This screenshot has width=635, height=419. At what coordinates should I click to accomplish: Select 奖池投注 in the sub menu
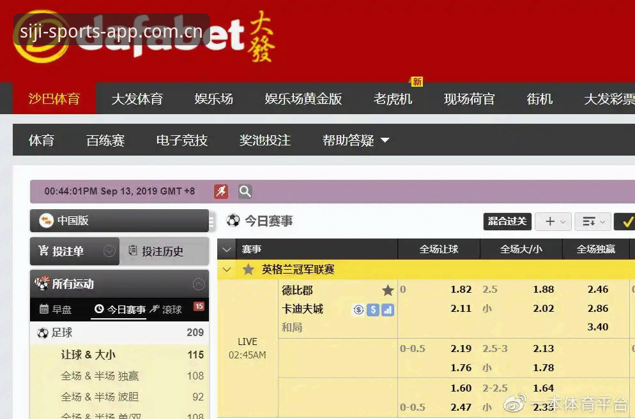point(265,140)
